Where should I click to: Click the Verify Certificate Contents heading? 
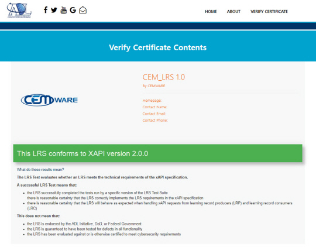pos(158,47)
